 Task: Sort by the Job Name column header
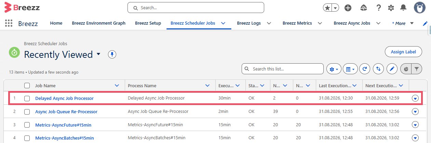(x=45, y=86)
